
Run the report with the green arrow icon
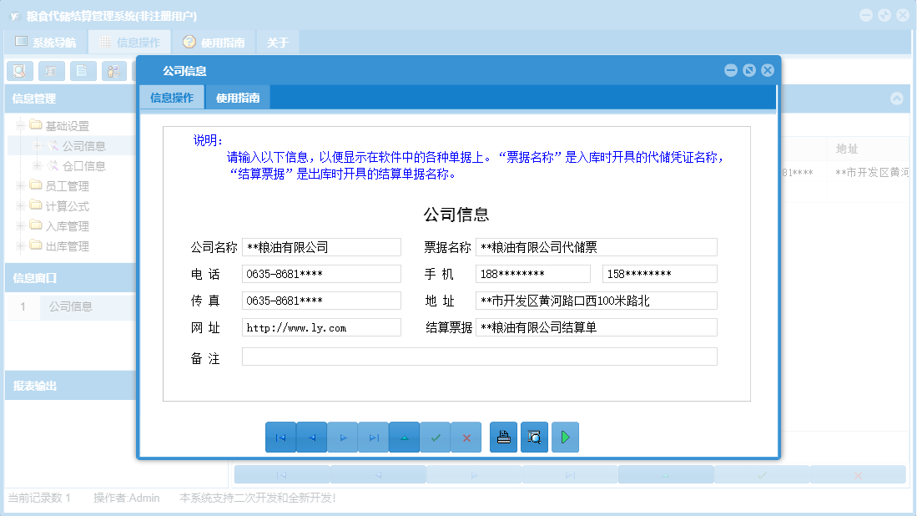pyautogui.click(x=565, y=437)
